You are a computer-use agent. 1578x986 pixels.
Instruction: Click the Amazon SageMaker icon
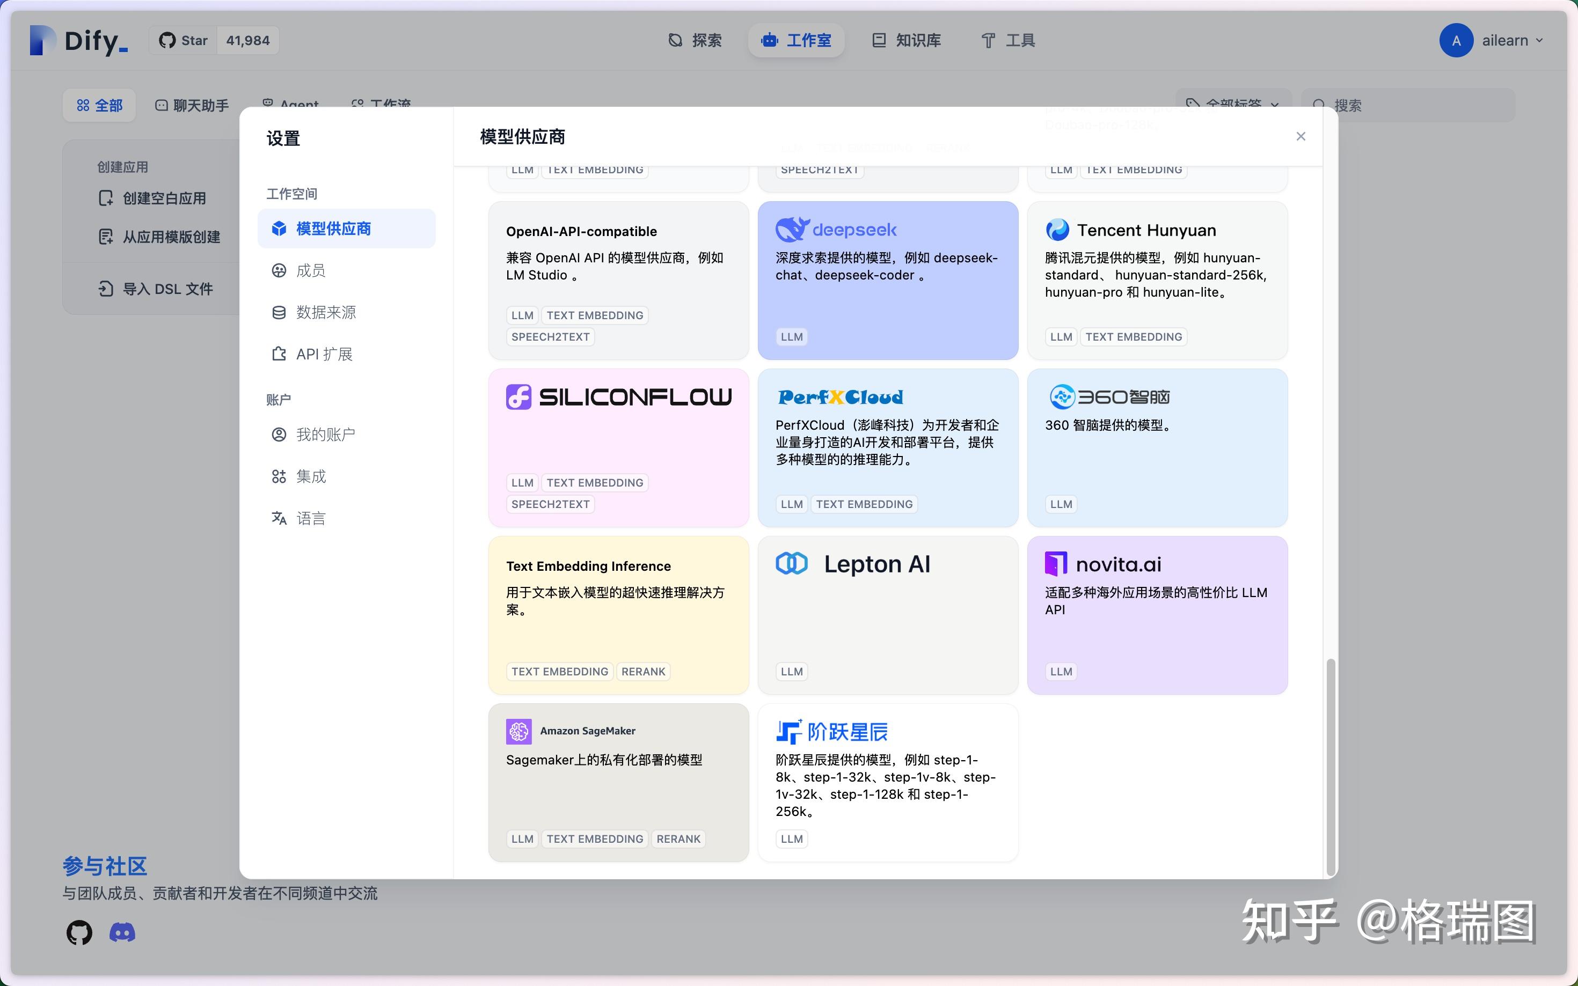point(518,731)
